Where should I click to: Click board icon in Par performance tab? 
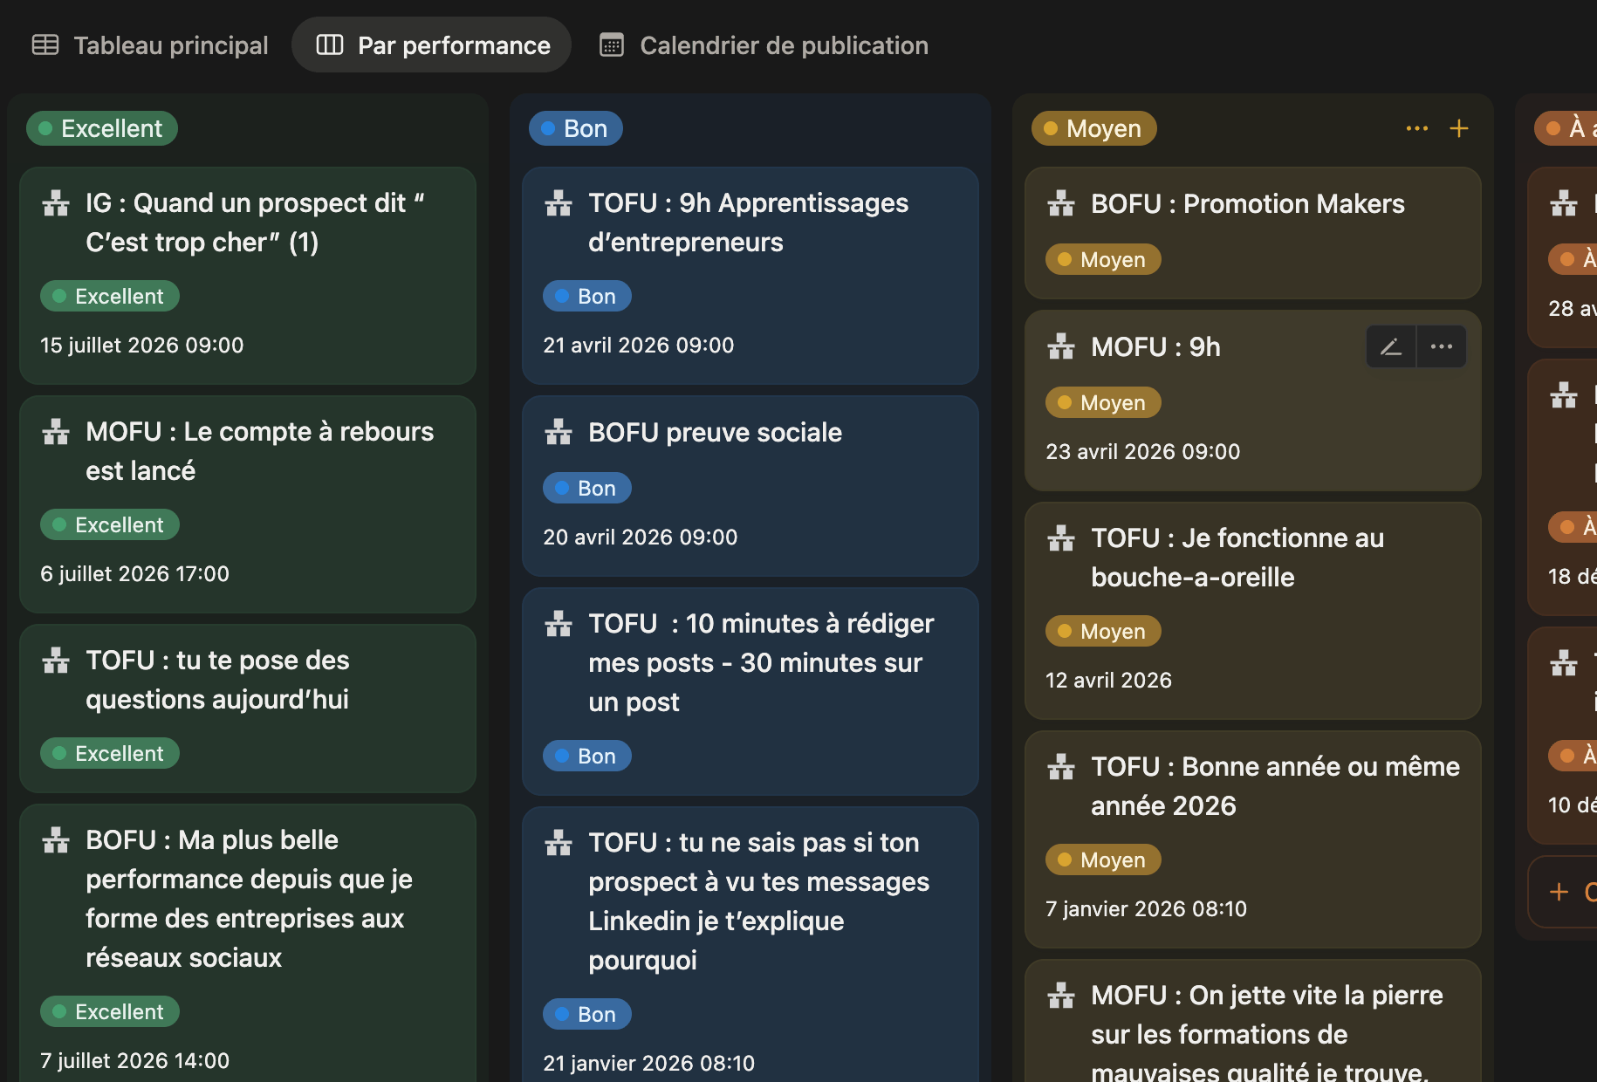(330, 45)
